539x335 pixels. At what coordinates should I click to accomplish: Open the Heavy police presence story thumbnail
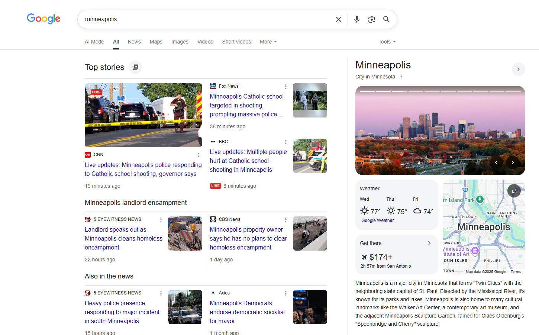point(185,307)
